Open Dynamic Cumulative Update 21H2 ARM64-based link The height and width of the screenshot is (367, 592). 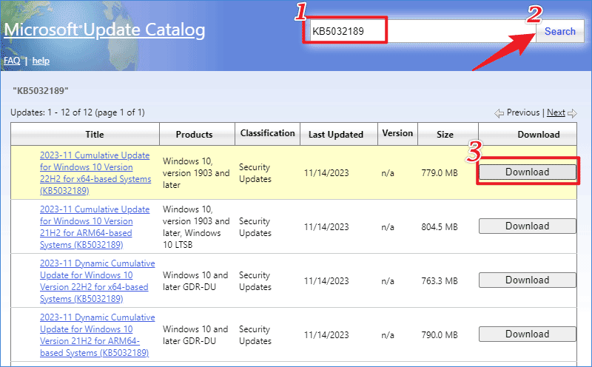98,335
